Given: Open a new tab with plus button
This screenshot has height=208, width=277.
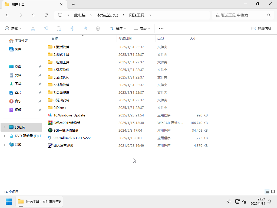Looking at the screenshot, I should pos(73,4).
